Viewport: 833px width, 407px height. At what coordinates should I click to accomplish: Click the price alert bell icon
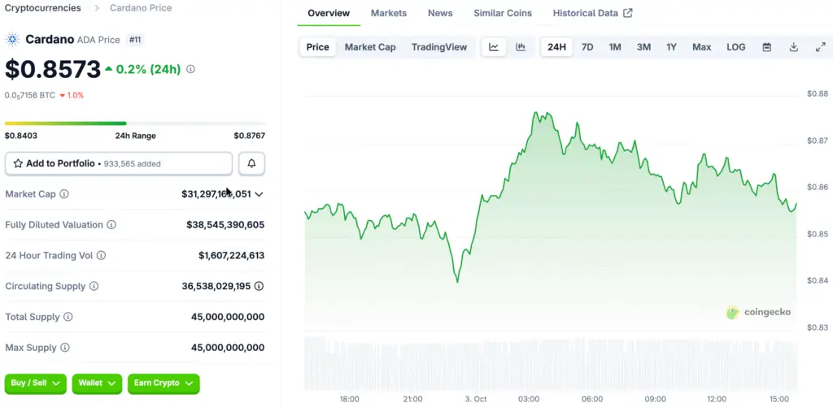[251, 163]
